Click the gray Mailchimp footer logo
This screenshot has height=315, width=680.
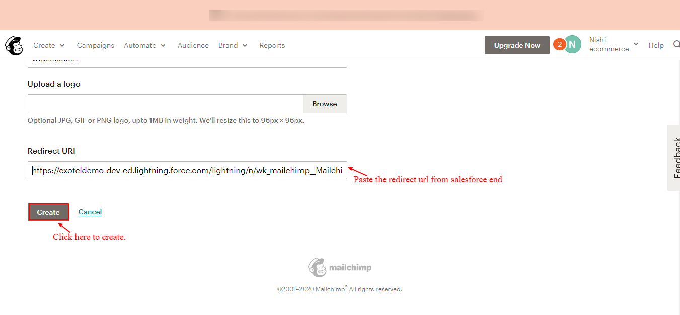340,267
